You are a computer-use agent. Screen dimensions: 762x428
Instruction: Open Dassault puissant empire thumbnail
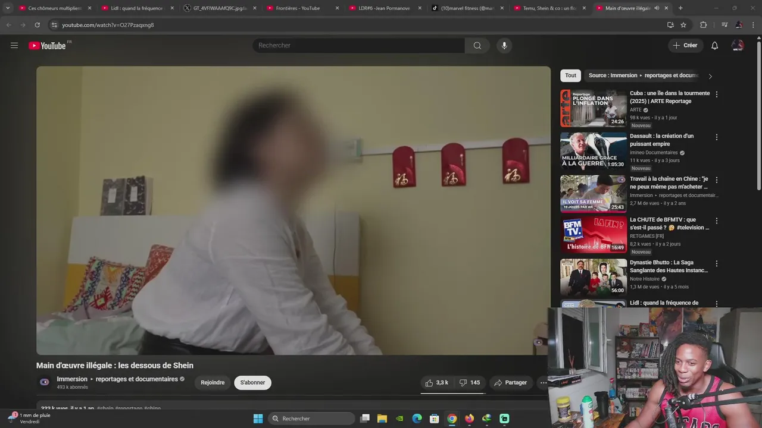tap(594, 151)
